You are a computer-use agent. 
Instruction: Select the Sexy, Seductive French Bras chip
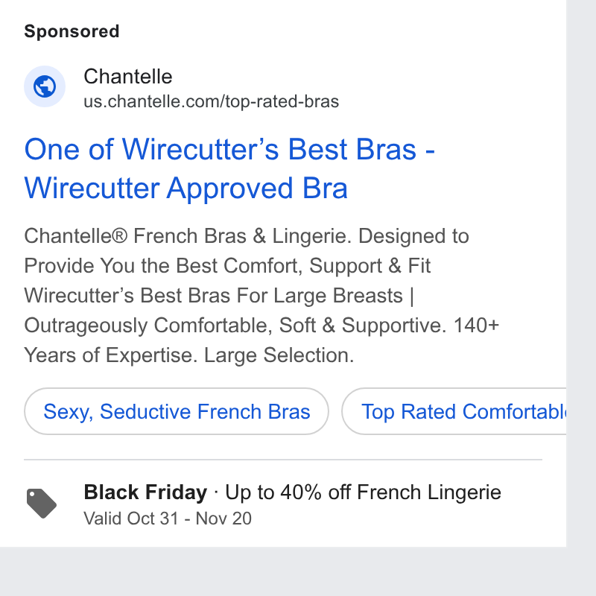(177, 411)
